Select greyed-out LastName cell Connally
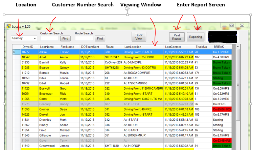 [49, 104]
